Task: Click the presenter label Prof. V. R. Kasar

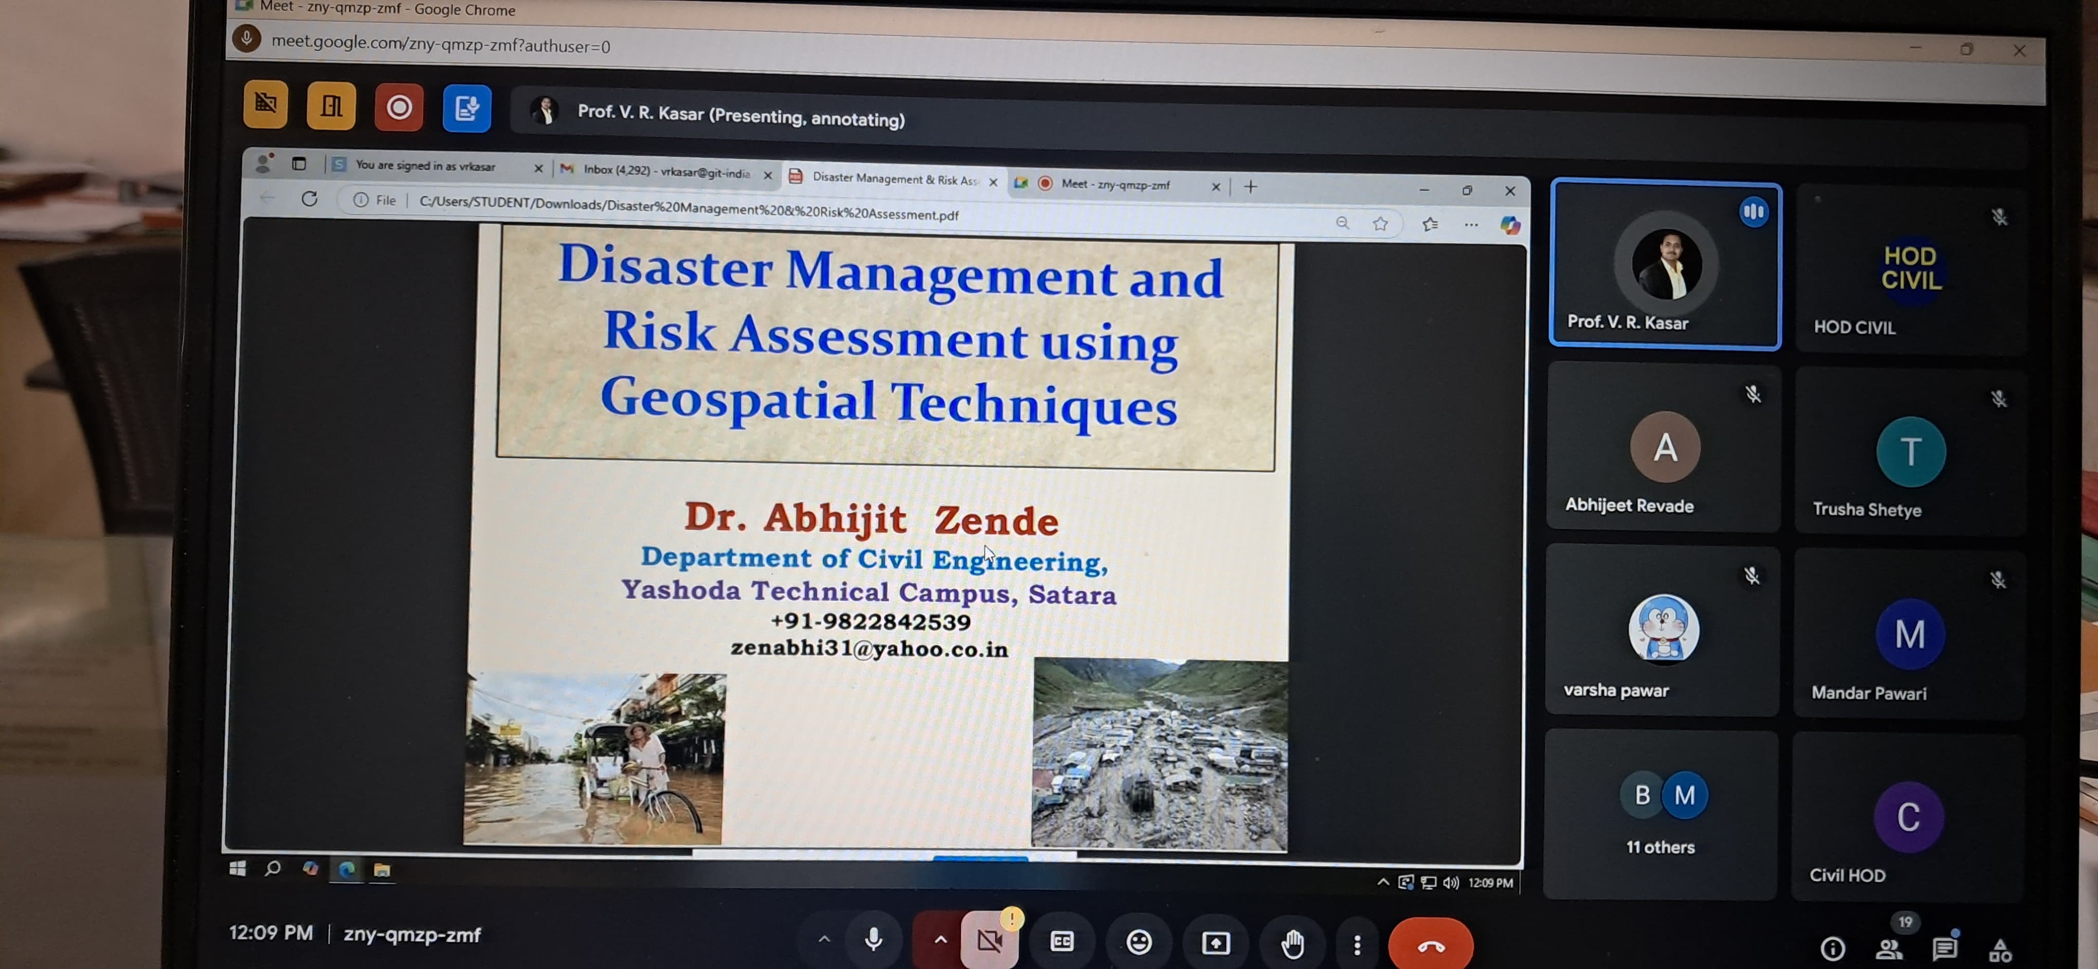Action: click(741, 116)
